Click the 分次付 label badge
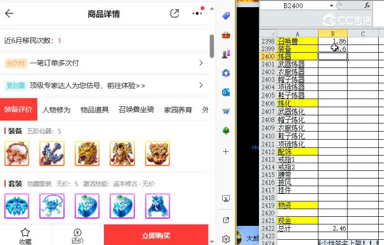 [15, 63]
